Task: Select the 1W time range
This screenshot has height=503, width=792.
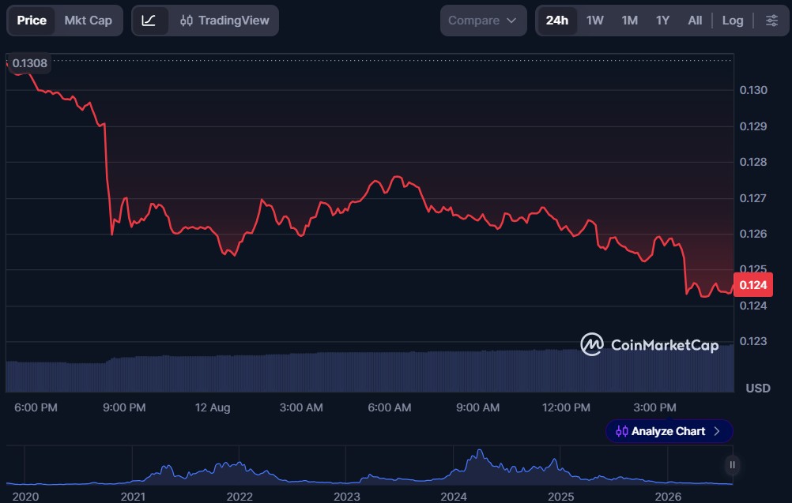Action: click(595, 21)
